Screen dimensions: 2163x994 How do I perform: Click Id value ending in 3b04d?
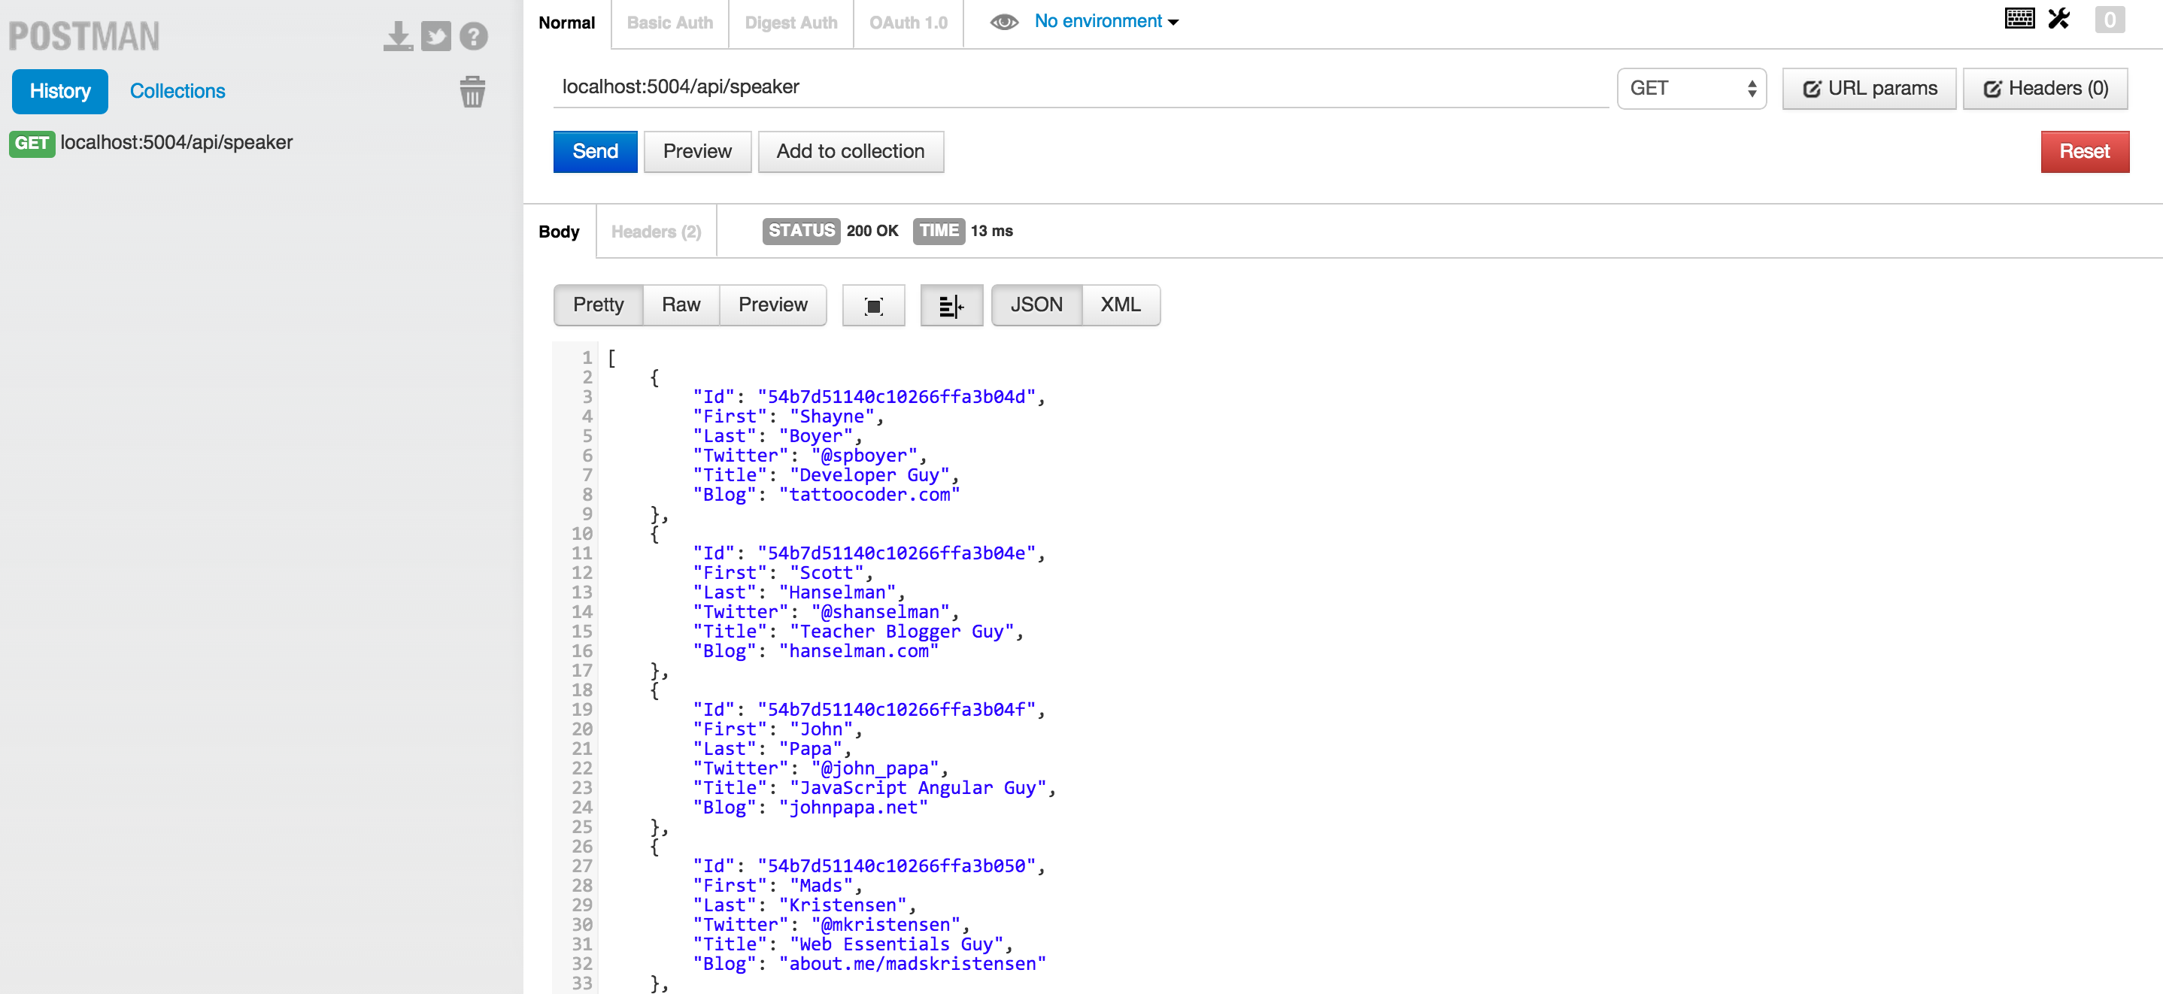click(x=896, y=397)
